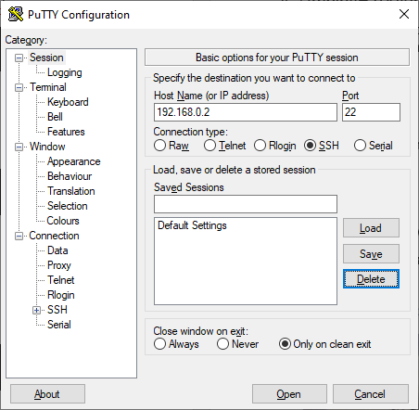Click the Open button

(x=289, y=394)
